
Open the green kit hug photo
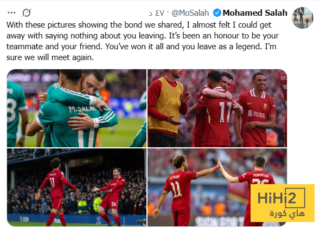click(x=76, y=108)
